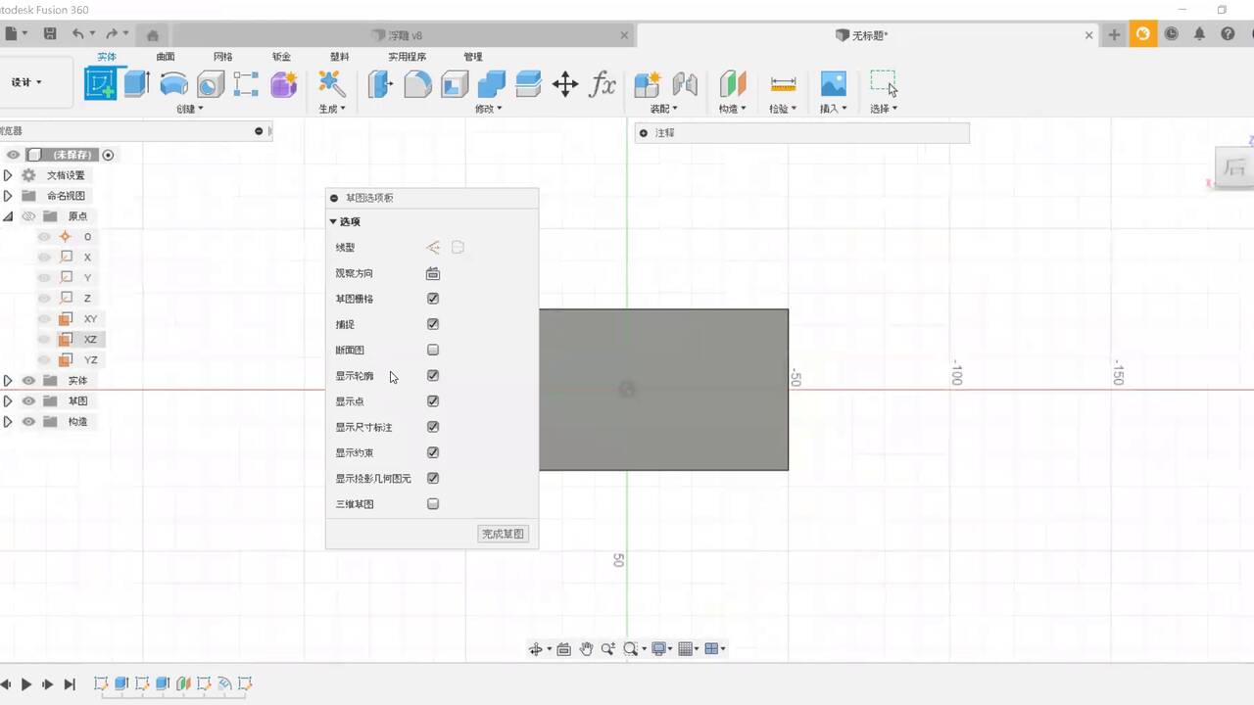
Task: Select the Joint tool
Action: click(x=685, y=84)
